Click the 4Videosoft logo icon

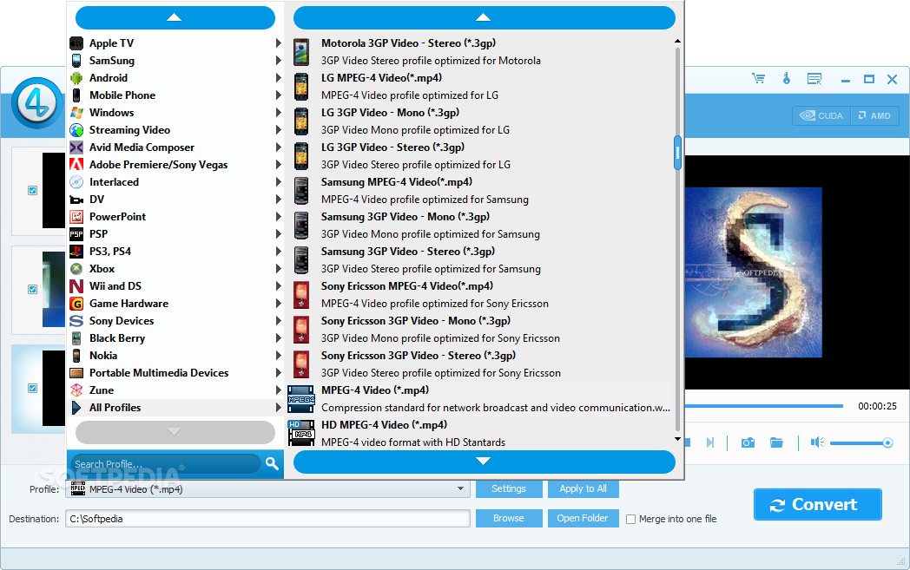coord(37,103)
